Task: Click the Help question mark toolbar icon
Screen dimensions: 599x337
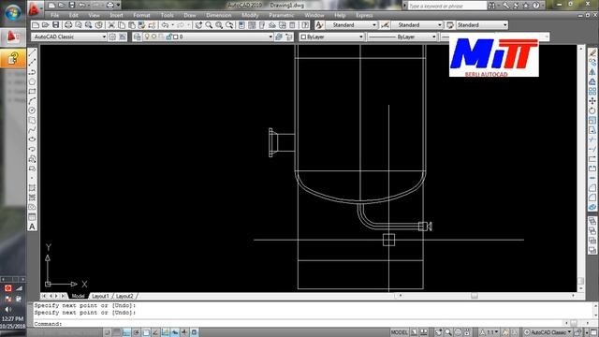Action: pos(305,25)
